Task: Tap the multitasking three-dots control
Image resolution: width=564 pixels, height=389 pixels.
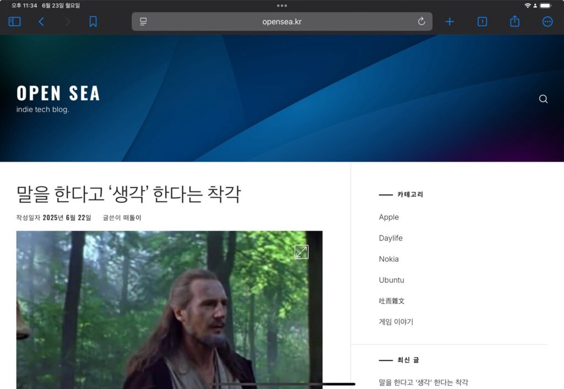Action: pyautogui.click(x=282, y=6)
